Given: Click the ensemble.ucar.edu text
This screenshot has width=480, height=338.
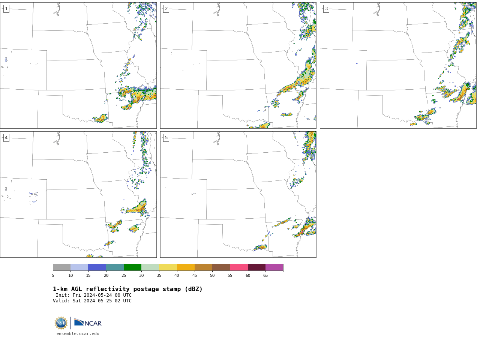Looking at the screenshot, I should point(78,334).
